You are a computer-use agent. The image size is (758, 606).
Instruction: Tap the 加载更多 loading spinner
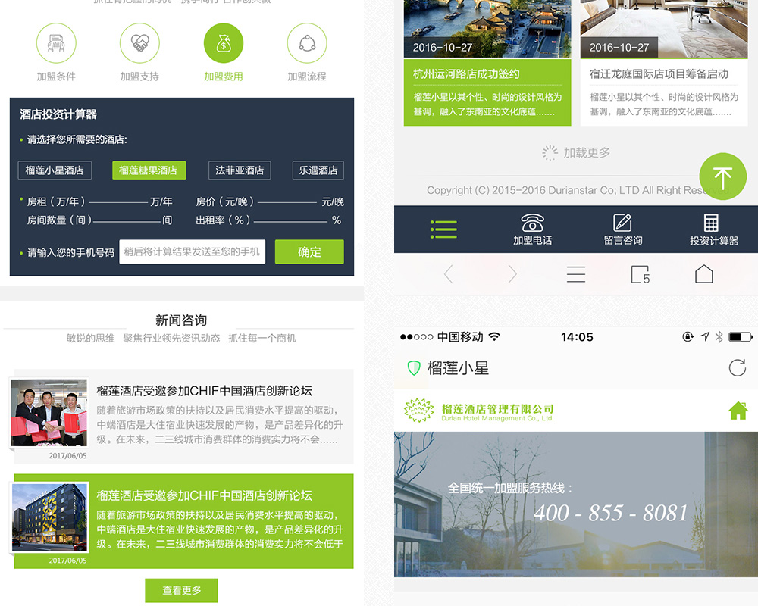point(550,153)
